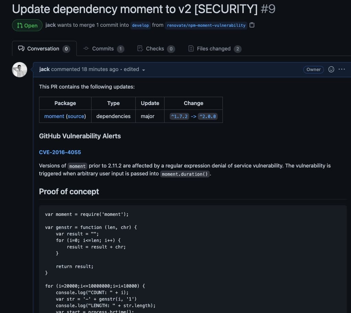Image resolution: width=351 pixels, height=313 pixels.
Task: Expand the edited history dropdown arrow
Action: pos(144,70)
